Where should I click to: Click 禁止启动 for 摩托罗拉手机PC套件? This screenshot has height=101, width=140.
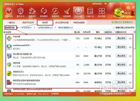click(x=121, y=82)
